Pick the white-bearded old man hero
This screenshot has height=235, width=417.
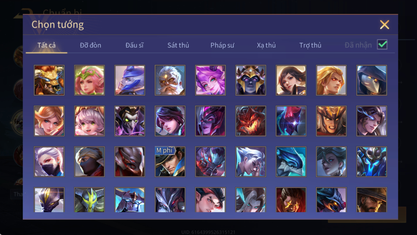click(170, 80)
